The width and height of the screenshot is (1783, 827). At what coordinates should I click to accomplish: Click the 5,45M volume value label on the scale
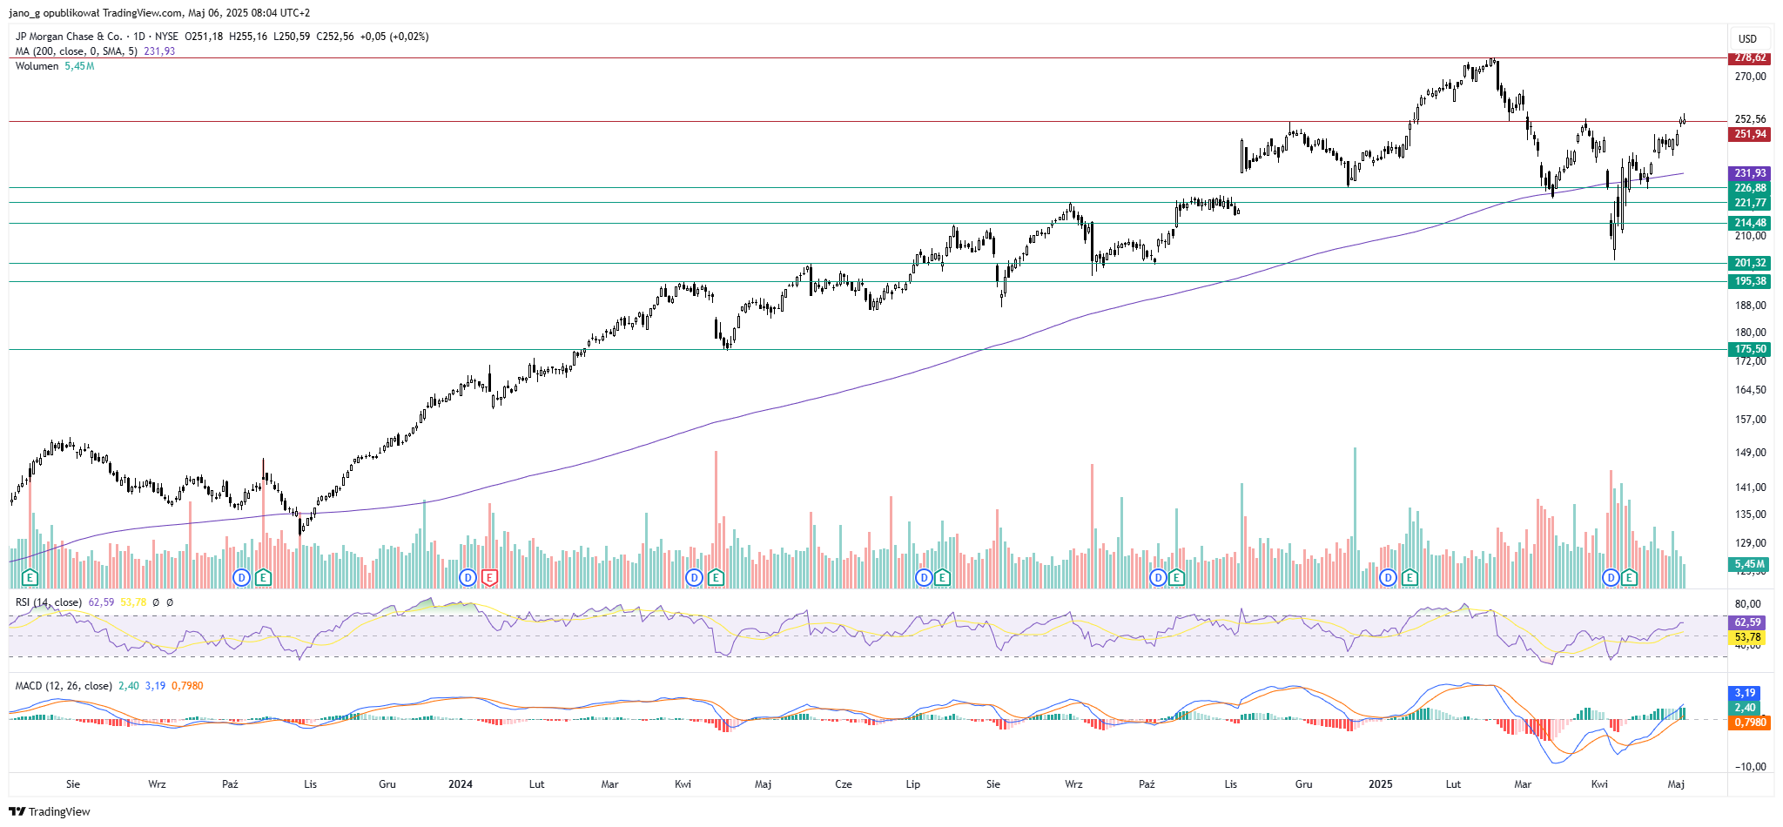(1750, 564)
